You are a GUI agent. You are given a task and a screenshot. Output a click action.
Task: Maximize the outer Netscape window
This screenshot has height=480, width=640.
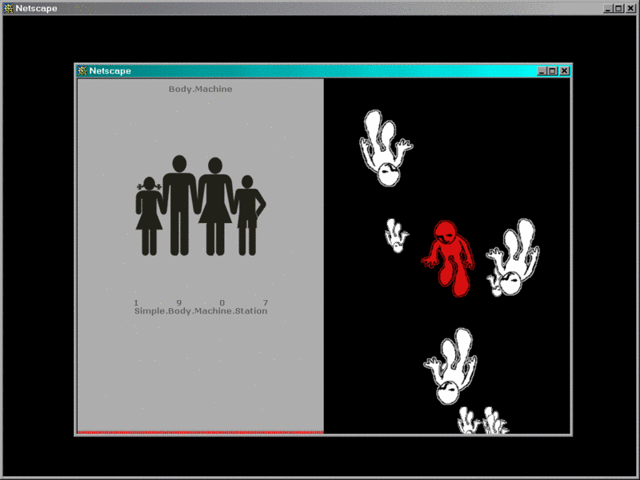[x=618, y=8]
